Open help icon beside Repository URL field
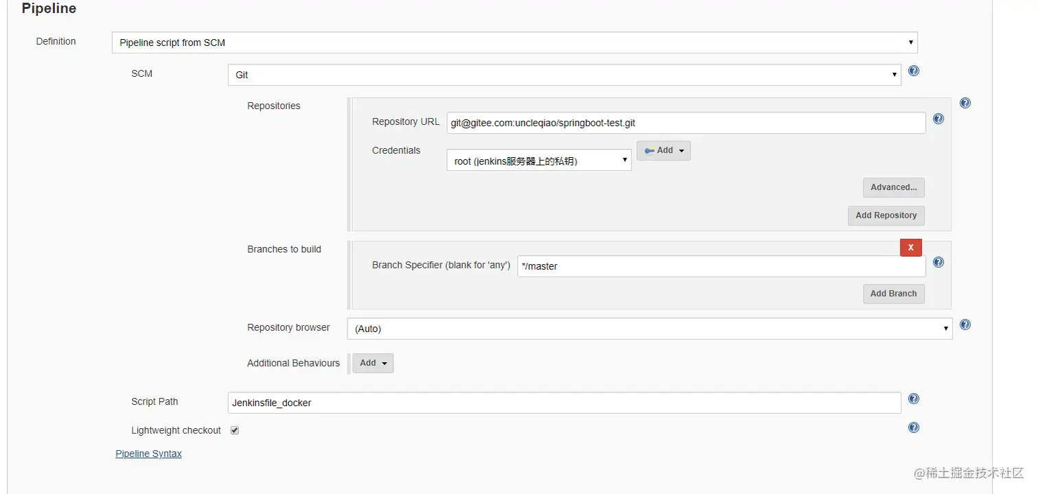The height and width of the screenshot is (494, 1038). (938, 119)
